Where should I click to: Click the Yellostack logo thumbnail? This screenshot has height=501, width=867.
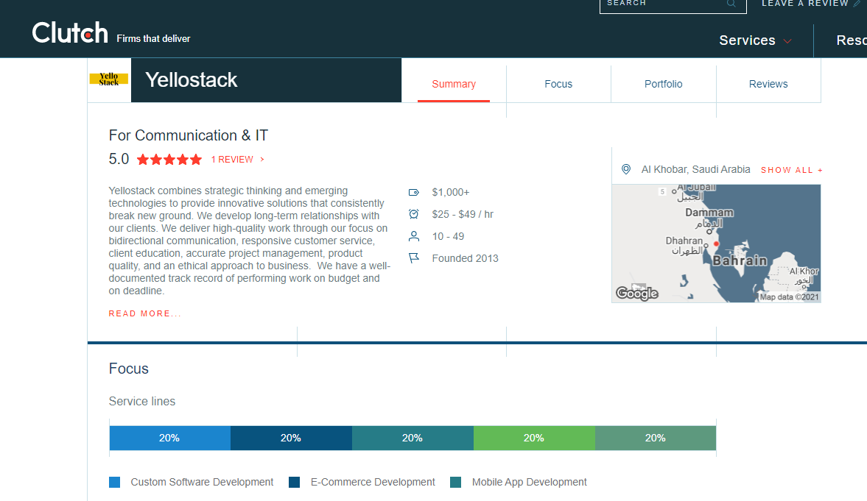[x=109, y=79]
